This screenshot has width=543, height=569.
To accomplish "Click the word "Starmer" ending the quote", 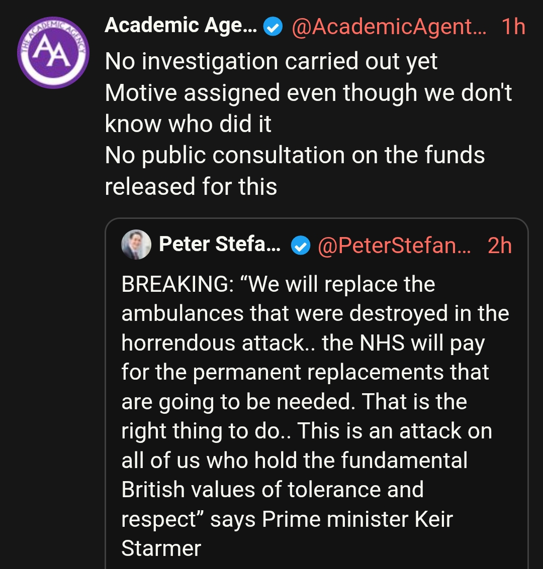I will (161, 548).
